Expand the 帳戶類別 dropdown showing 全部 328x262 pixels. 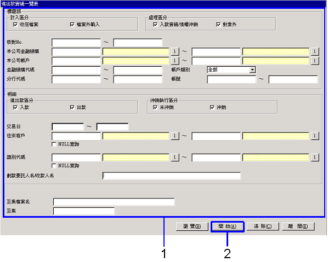[252, 69]
